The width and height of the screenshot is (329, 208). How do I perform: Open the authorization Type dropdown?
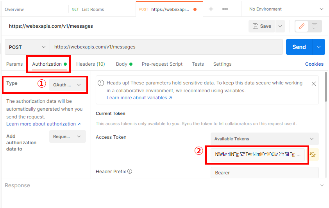pos(67,85)
